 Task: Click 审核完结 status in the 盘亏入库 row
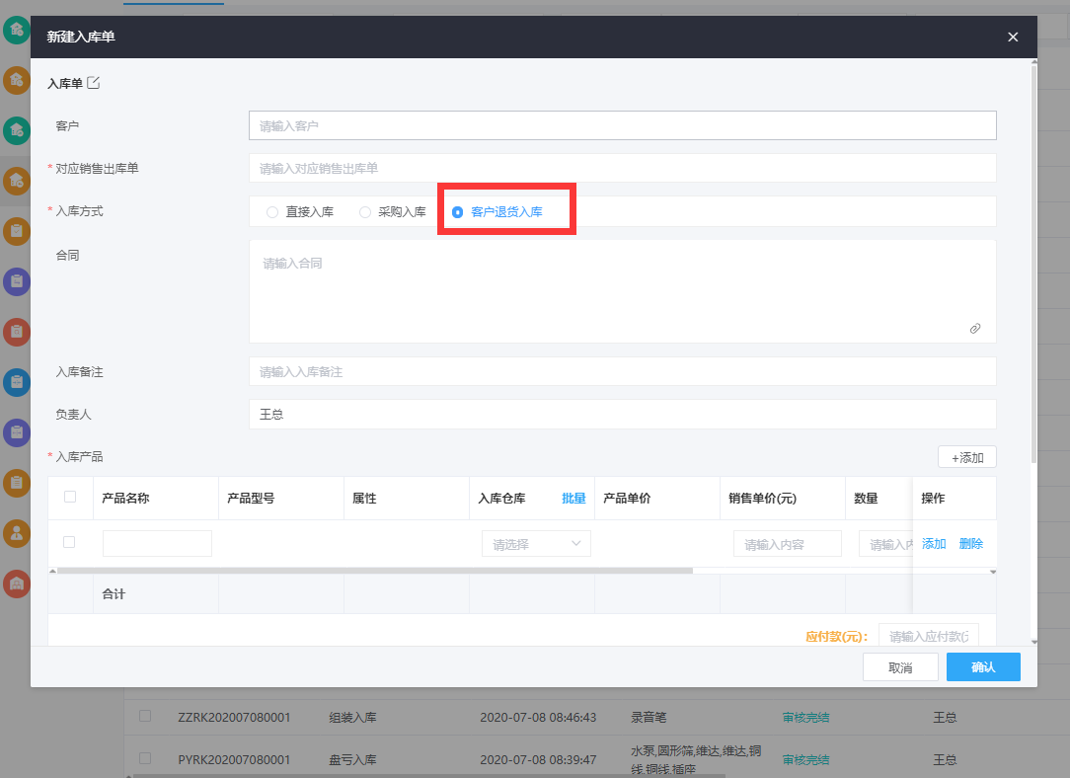click(x=805, y=759)
